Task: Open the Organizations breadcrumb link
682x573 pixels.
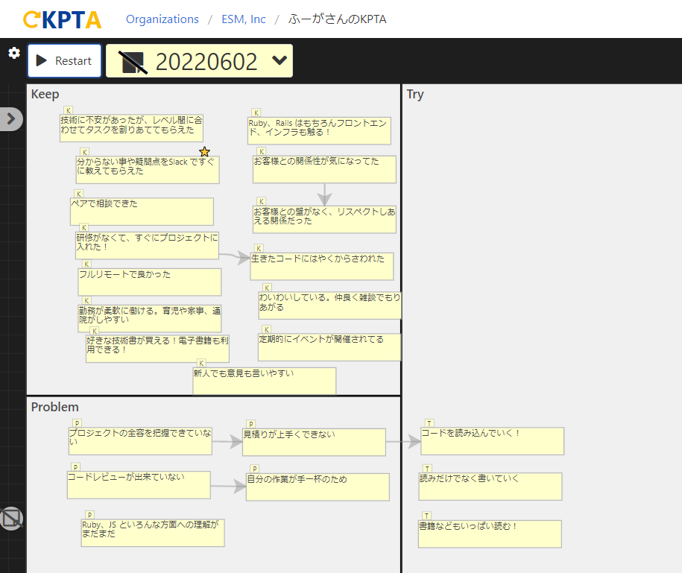Action: (x=162, y=19)
